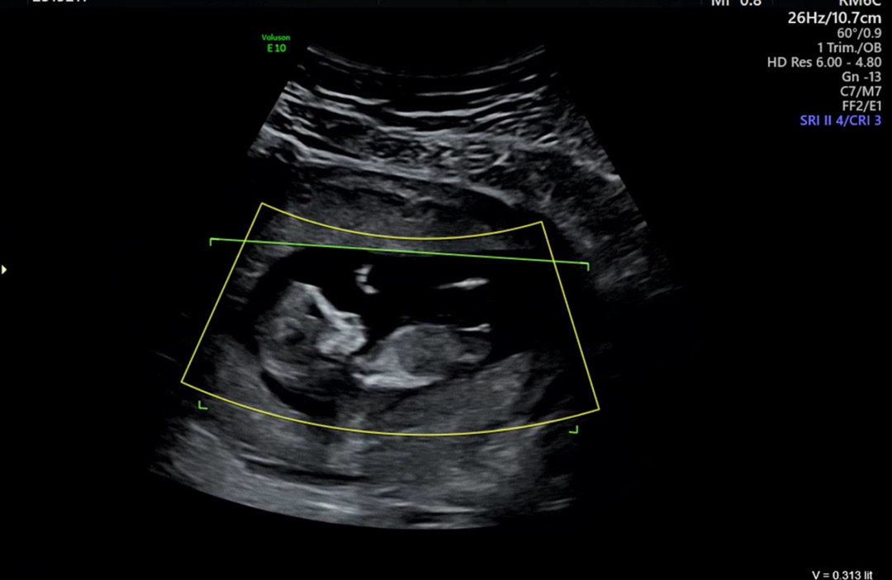Click the blue SRI II 4/CRI 3 text
892x580 pixels.
(x=840, y=120)
